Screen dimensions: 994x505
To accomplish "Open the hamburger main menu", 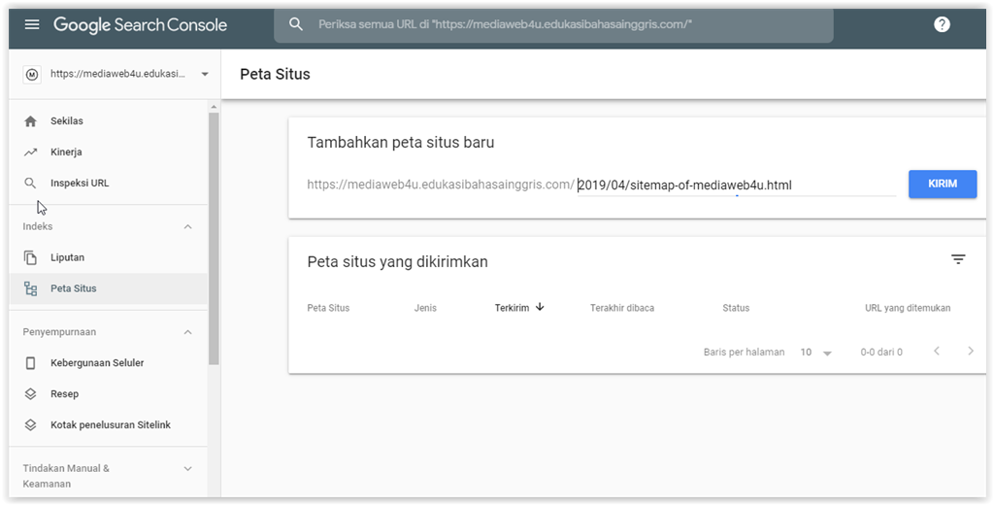I will coord(32,24).
